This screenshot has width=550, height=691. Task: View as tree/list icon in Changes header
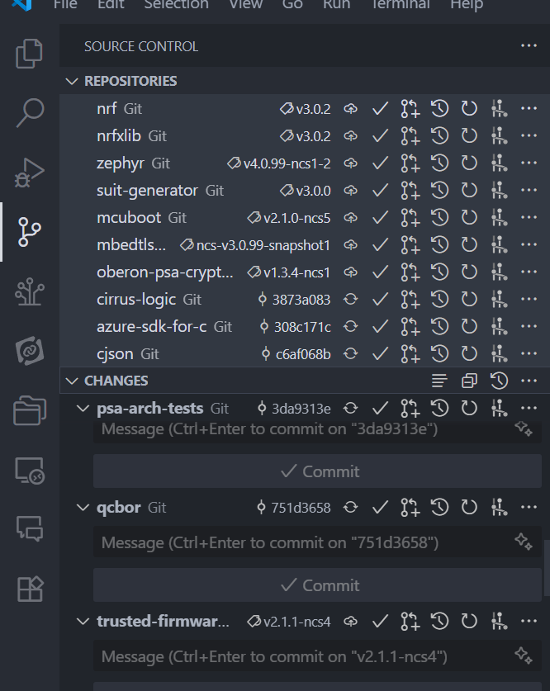(439, 381)
